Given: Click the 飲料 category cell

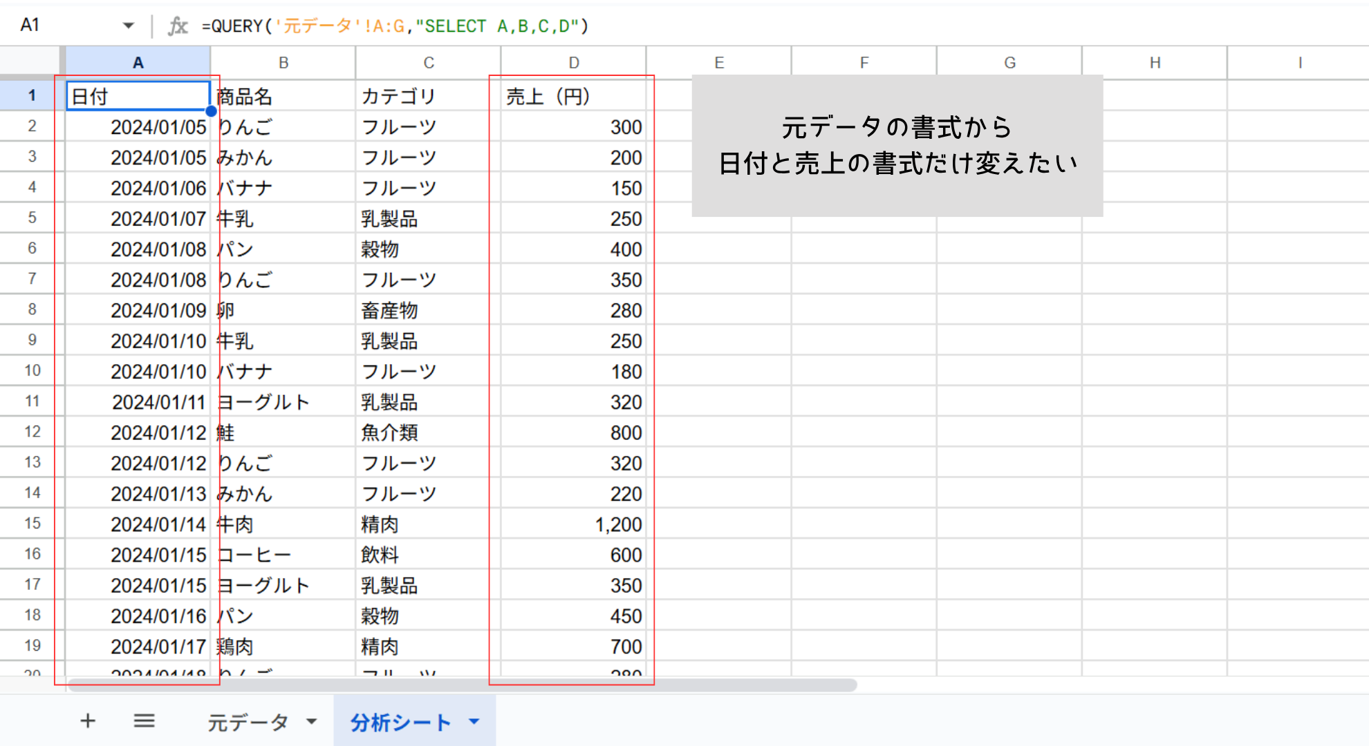Looking at the screenshot, I should 429,554.
